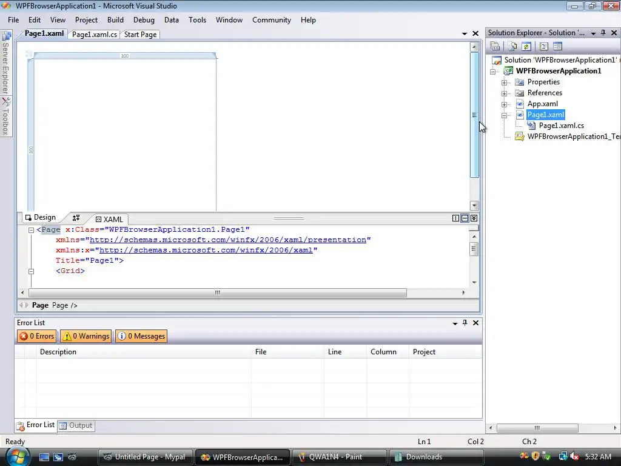Pin the Solution Explorer panel
This screenshot has width=621, height=466.
[603, 33]
